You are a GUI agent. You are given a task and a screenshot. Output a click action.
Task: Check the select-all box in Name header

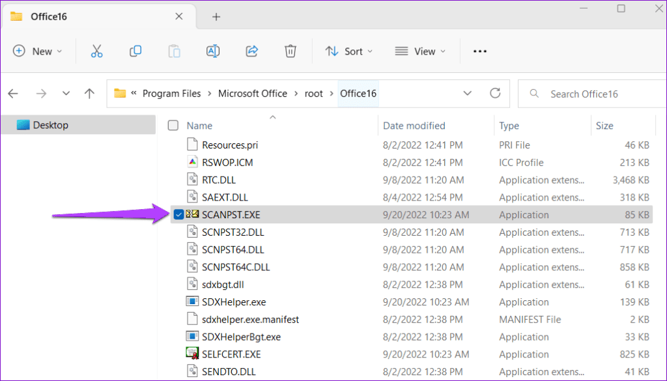(173, 125)
